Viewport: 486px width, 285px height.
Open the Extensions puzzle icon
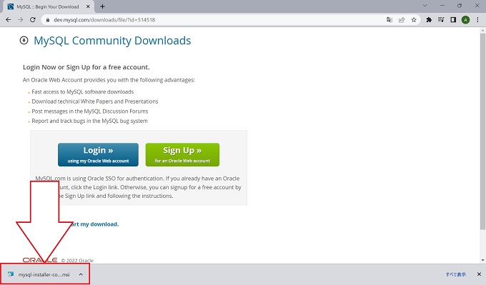tap(429, 20)
